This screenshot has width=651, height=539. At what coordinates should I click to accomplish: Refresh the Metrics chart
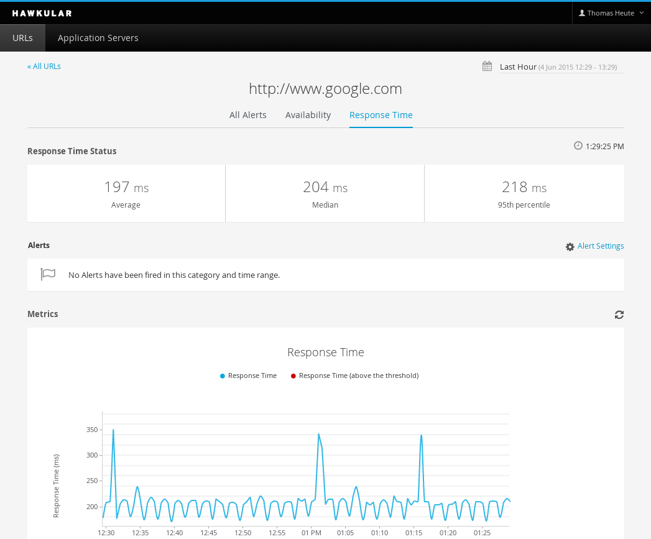coord(619,315)
